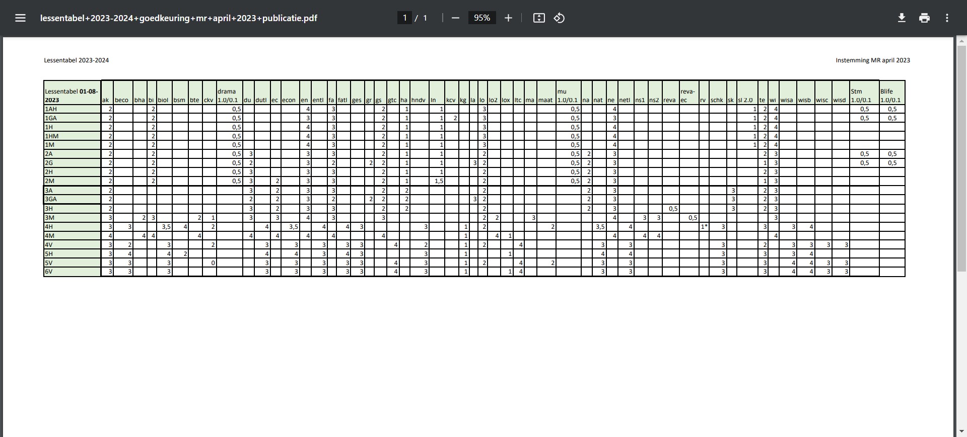Image resolution: width=967 pixels, height=437 pixels.
Task: Click the page number input field
Action: point(404,18)
